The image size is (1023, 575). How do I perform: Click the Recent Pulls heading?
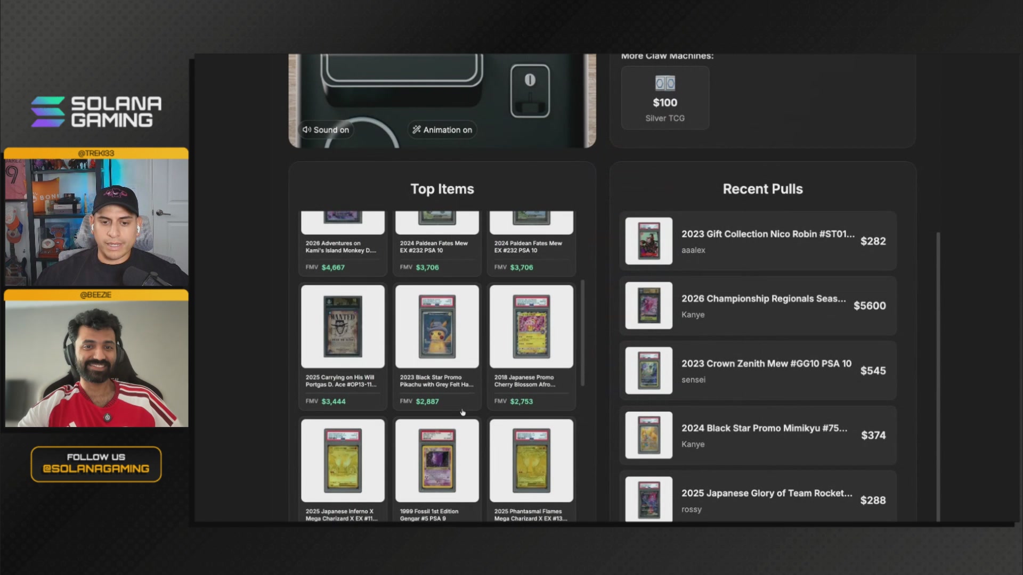pyautogui.click(x=762, y=189)
